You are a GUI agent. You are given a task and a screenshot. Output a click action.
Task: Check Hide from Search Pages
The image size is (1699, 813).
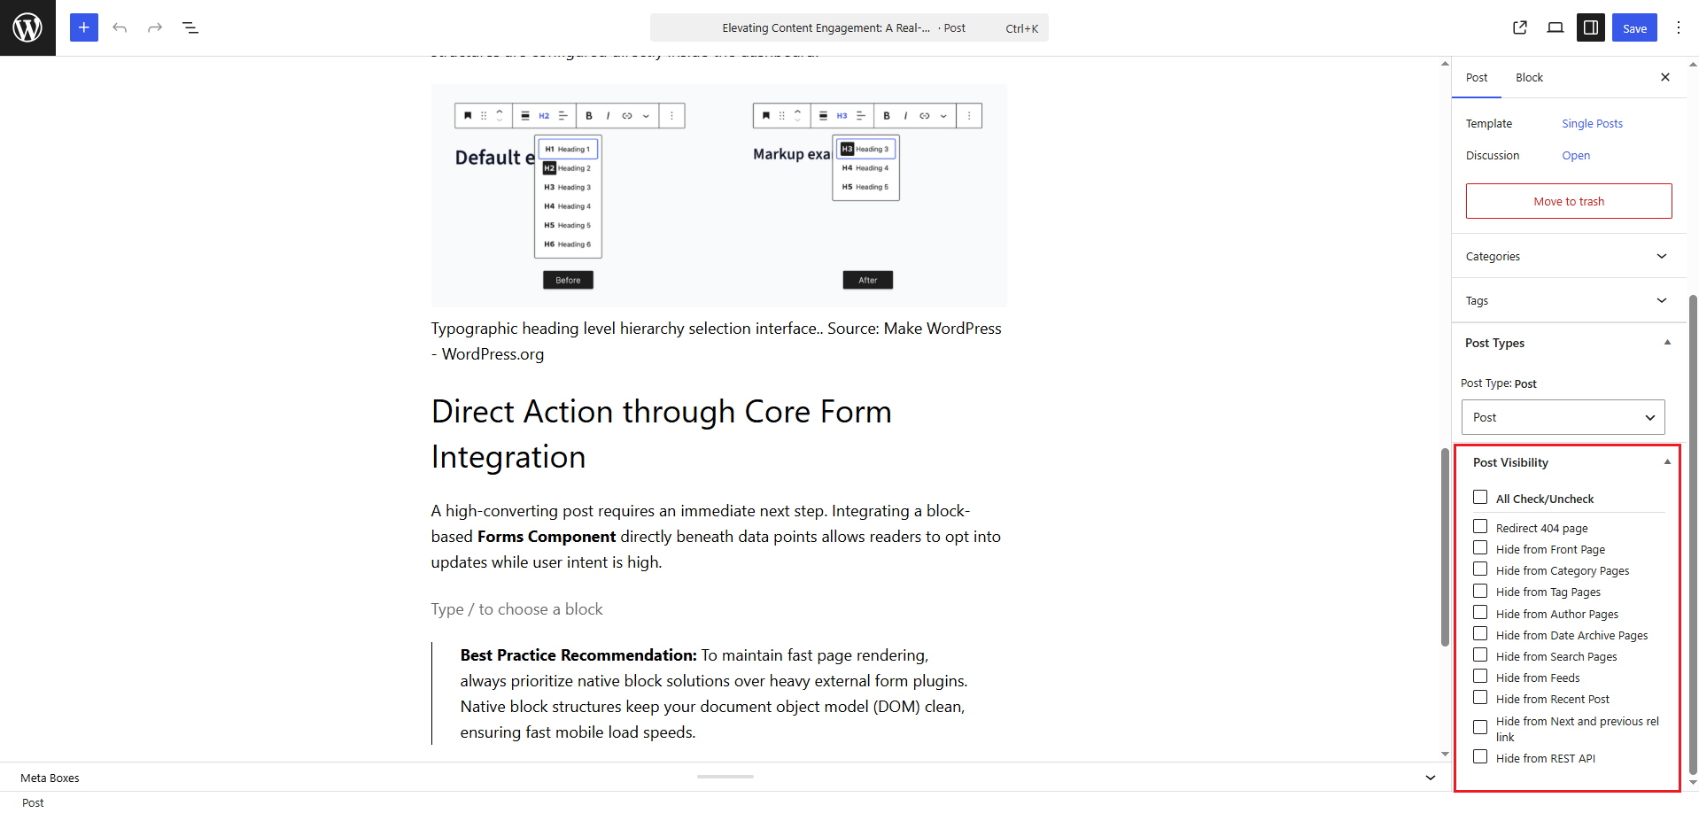pyautogui.click(x=1480, y=655)
